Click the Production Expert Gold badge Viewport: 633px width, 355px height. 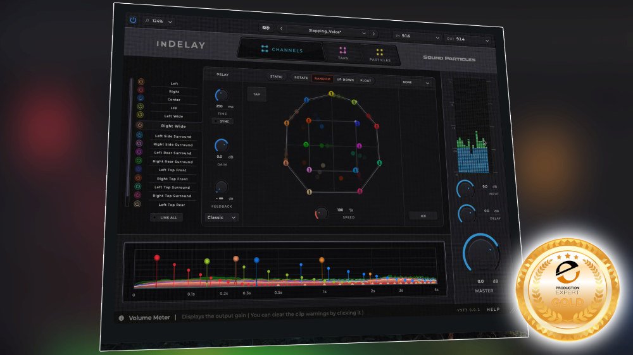(x=567, y=289)
